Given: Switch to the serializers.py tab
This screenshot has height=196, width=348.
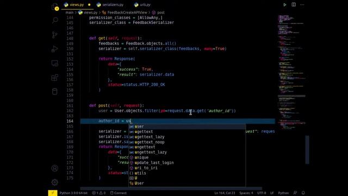Looking at the screenshot, I should tap(113, 5).
